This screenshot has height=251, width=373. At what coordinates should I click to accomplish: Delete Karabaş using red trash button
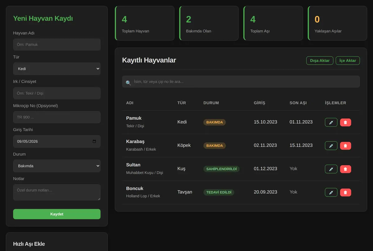(x=346, y=146)
